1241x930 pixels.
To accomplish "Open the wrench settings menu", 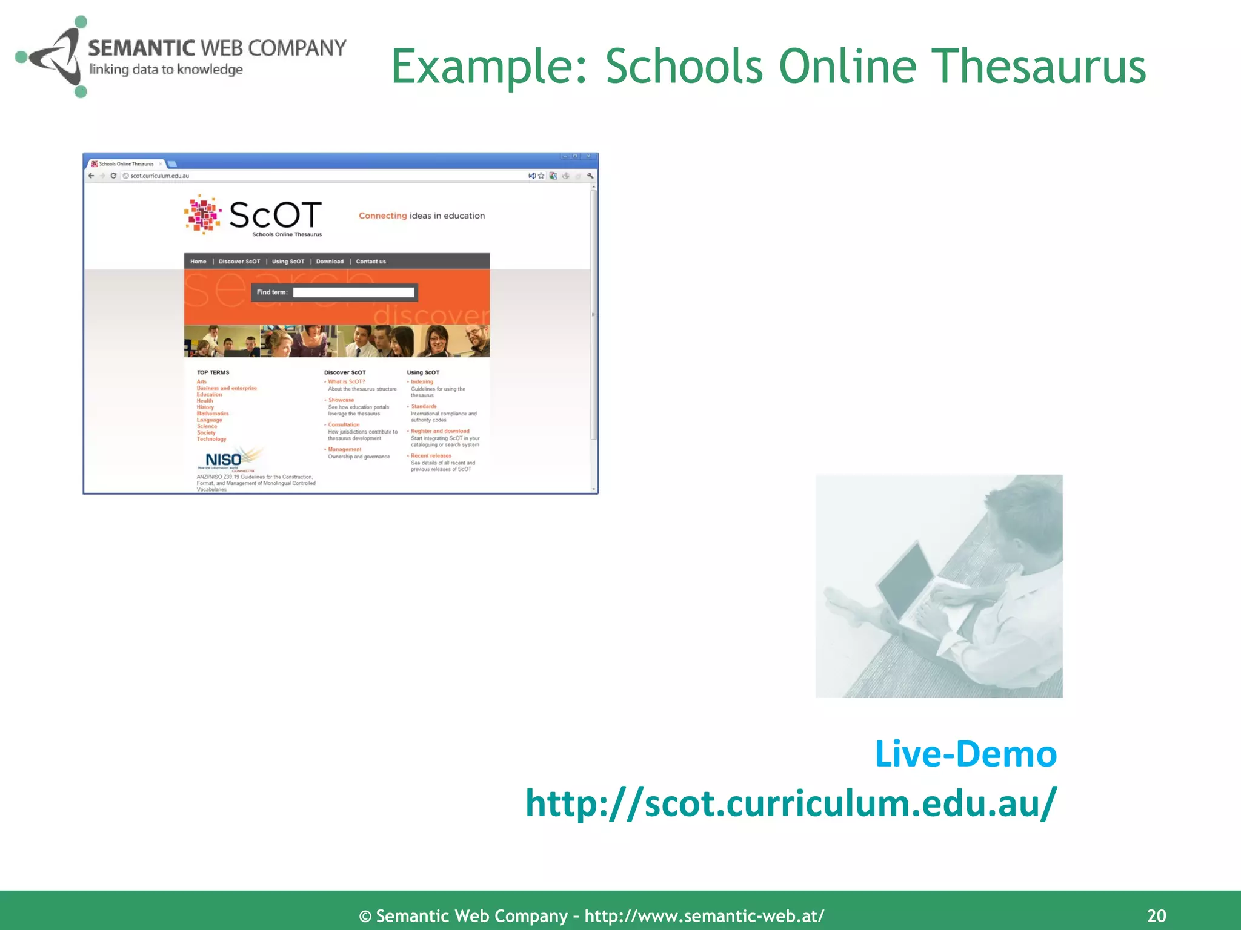I will (590, 176).
